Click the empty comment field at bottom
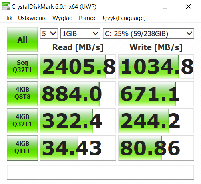 pos(100,172)
